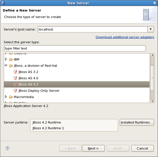Select JBoss AS 4.2 server type
Screen dimensions: 158x157
(x=28, y=84)
